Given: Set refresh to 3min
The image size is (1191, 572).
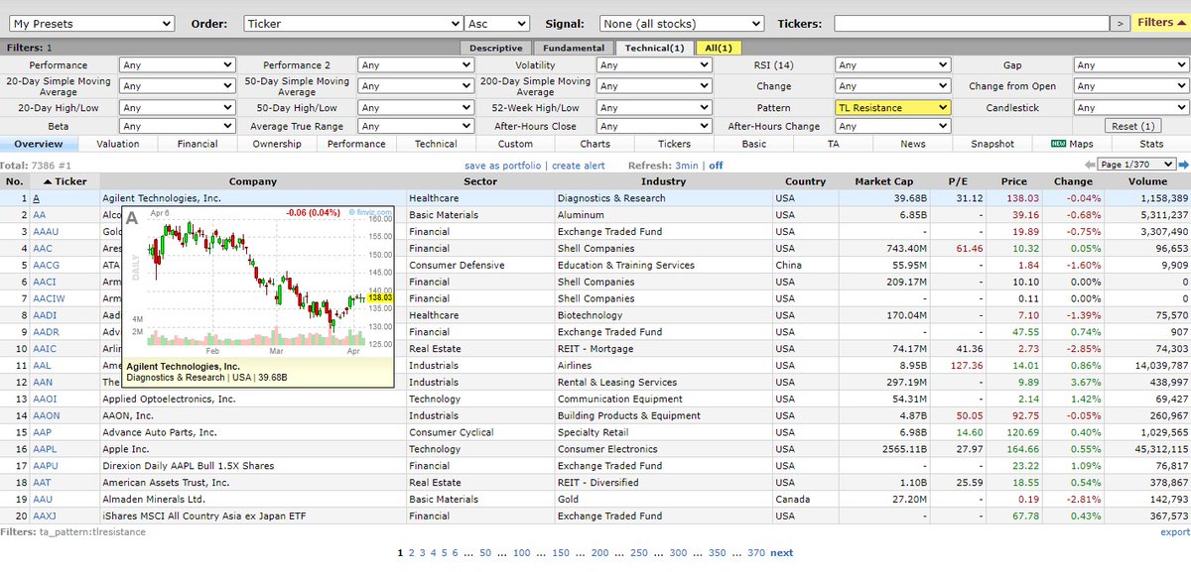Looking at the screenshot, I should coord(688,165).
